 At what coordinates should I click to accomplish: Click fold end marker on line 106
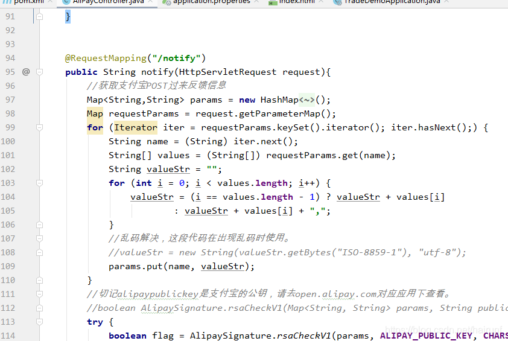40,225
